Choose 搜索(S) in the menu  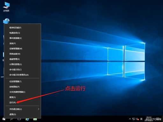click(x=22, y=97)
